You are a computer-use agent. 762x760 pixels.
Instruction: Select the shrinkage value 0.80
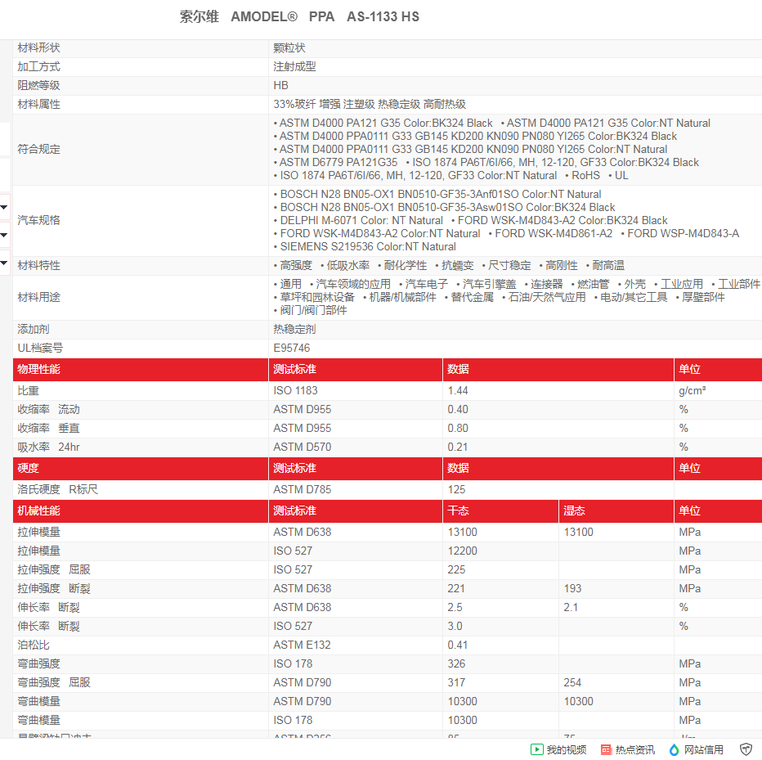tap(458, 429)
